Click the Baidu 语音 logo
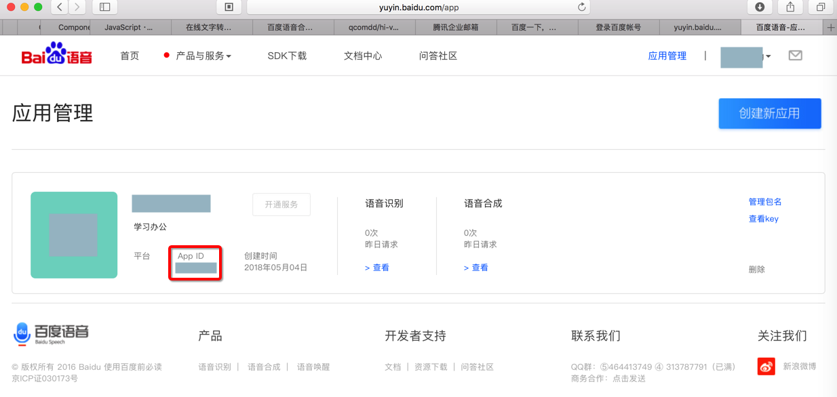This screenshot has height=397, width=837. 57,54
